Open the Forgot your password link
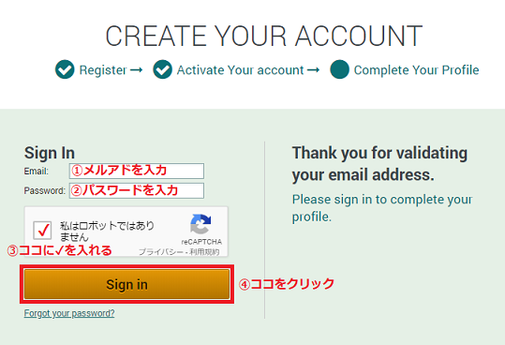Screen dimensions: 505x345 [x=69, y=313]
